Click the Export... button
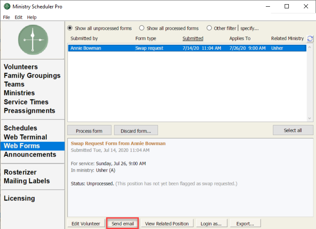Image resolution: width=316 pixels, height=229 pixels. pyautogui.click(x=245, y=224)
